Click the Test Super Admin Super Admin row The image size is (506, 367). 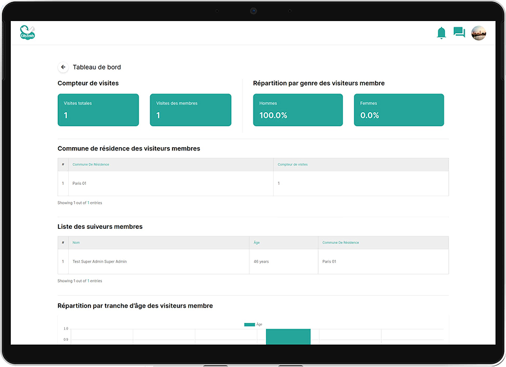point(253,261)
